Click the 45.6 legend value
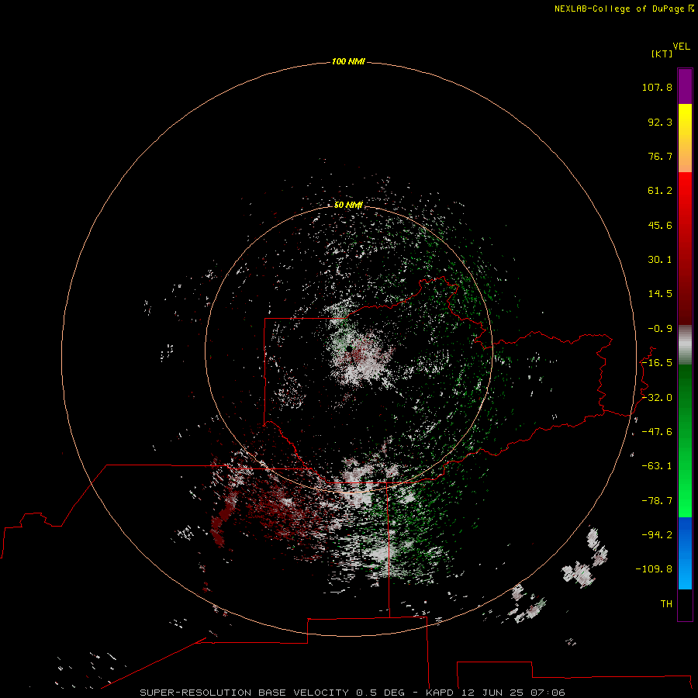The height and width of the screenshot is (698, 698). [660, 225]
